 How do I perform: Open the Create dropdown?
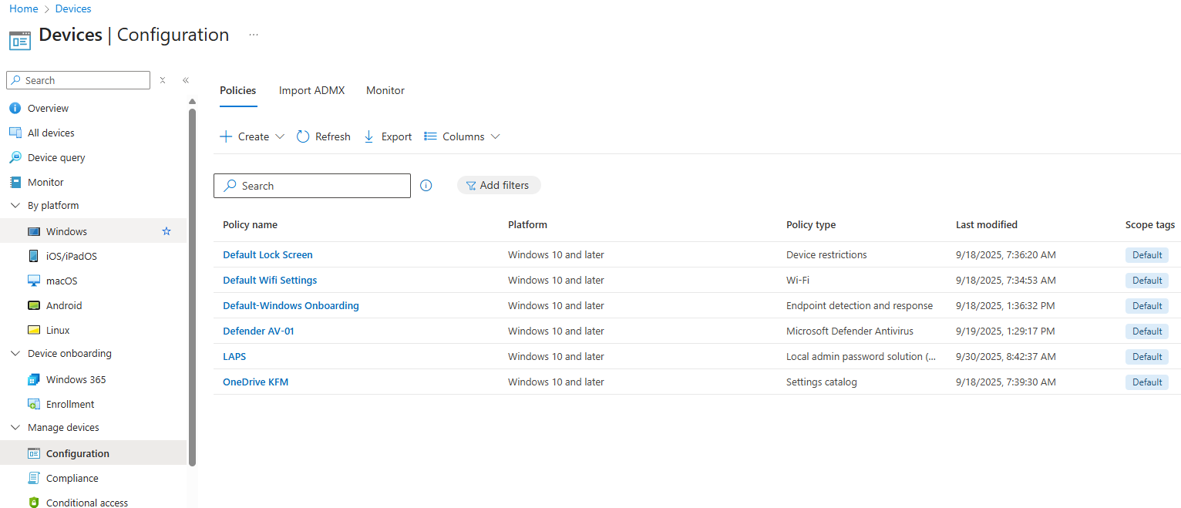click(x=252, y=136)
